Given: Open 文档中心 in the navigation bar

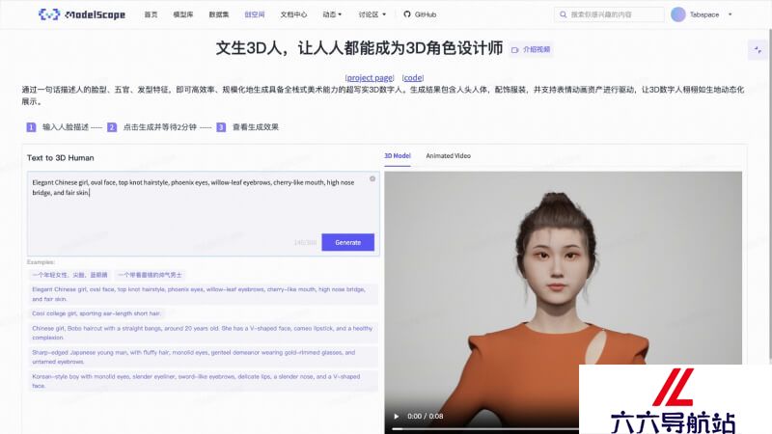Looking at the screenshot, I should [x=293, y=14].
